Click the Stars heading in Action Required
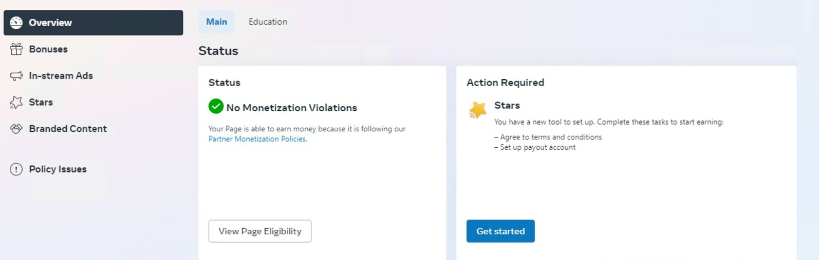 click(x=507, y=105)
